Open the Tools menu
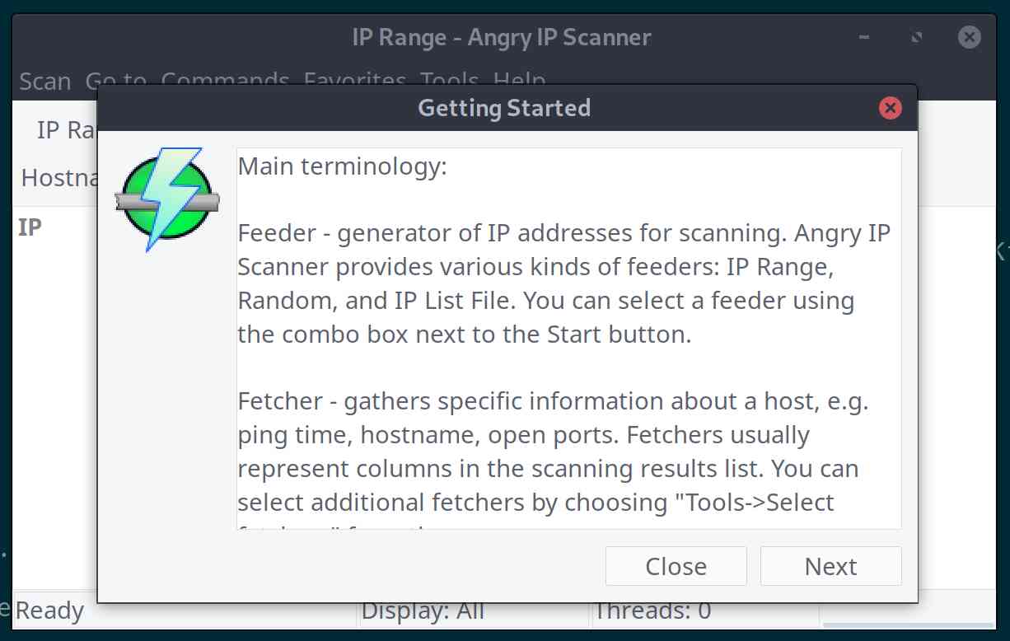The height and width of the screenshot is (641, 1010). [450, 81]
